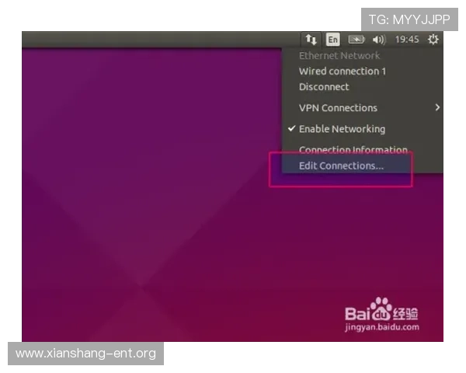Open the power gear session menu

[x=433, y=40]
